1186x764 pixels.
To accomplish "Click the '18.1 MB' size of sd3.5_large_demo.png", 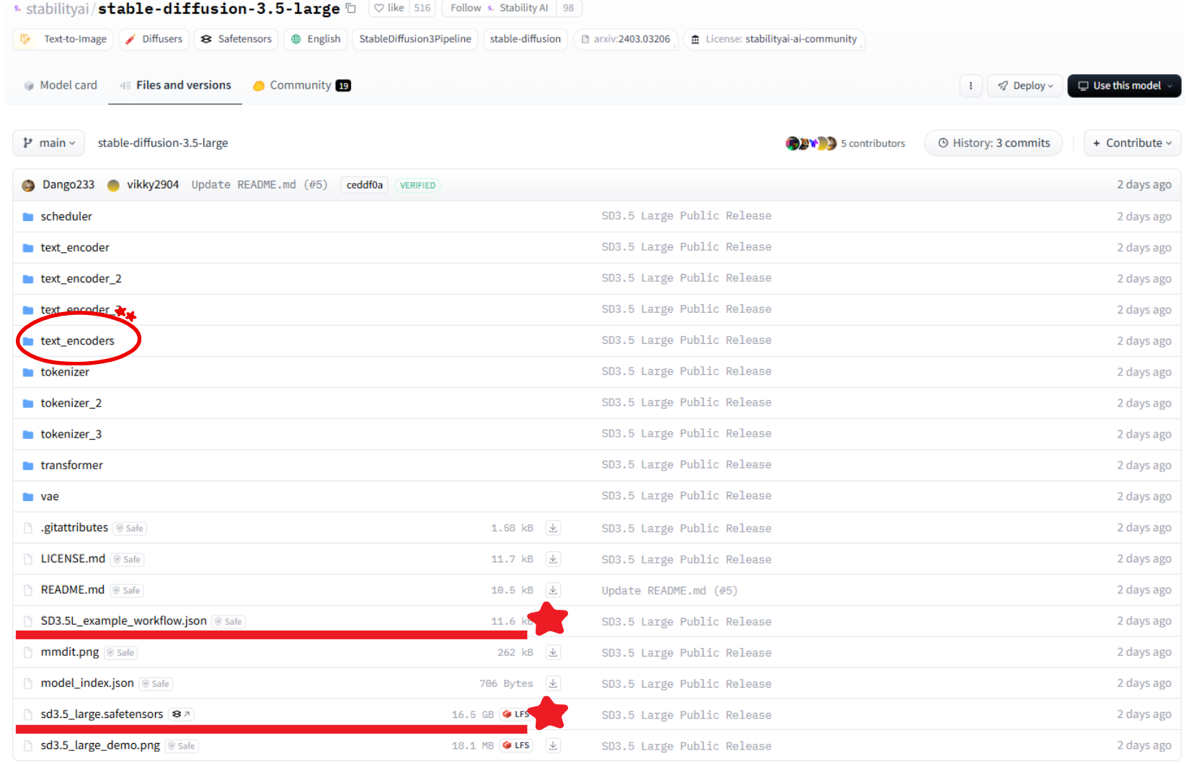I will pos(472,745).
